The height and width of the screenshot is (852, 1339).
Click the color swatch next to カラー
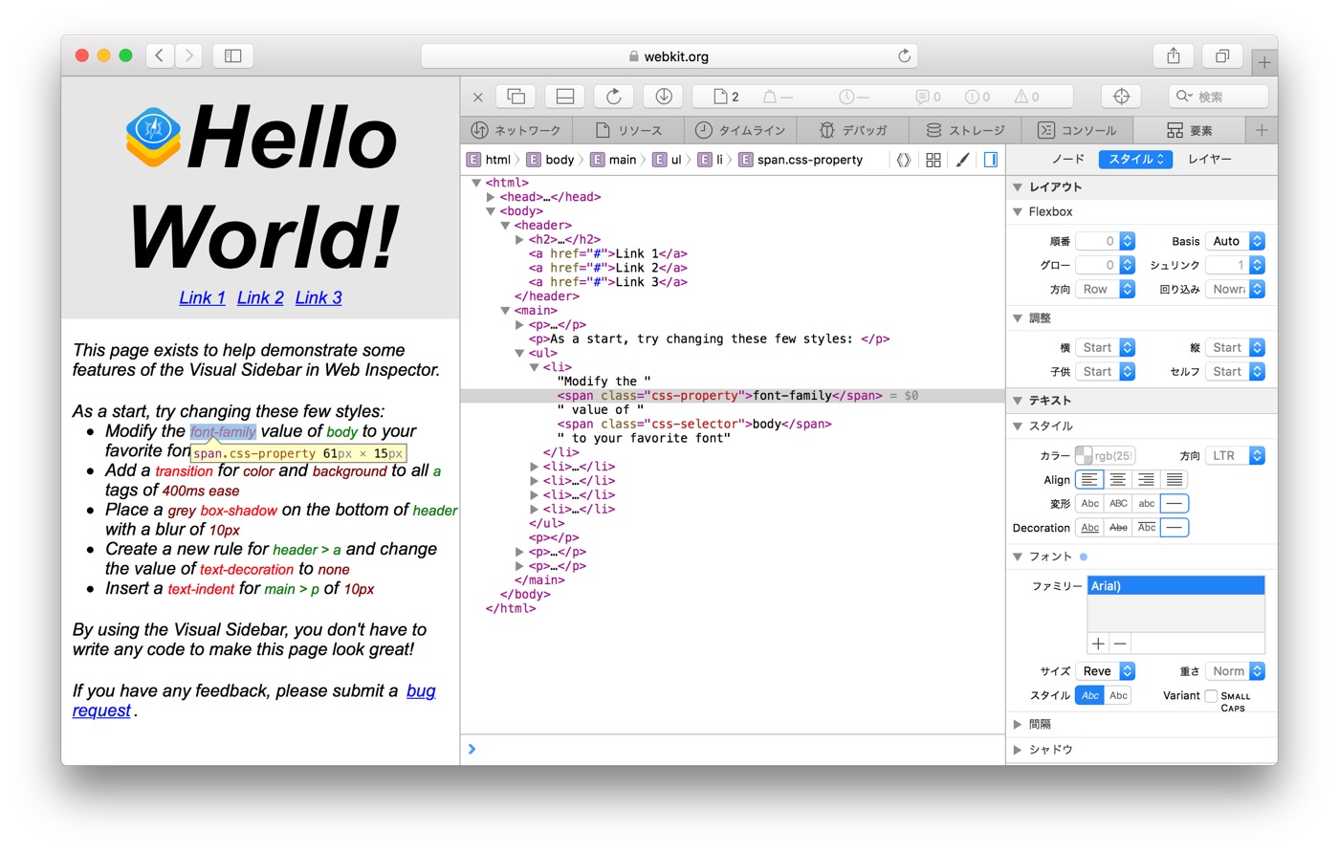[1083, 455]
